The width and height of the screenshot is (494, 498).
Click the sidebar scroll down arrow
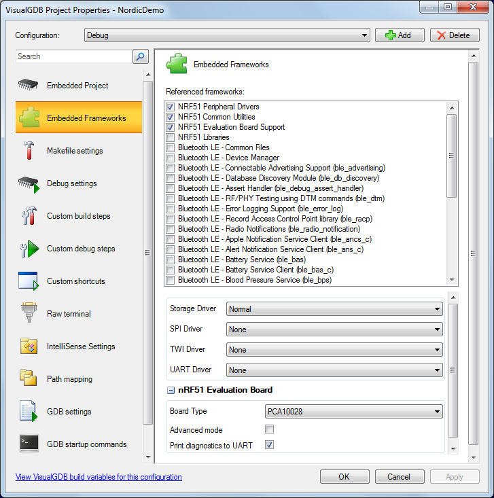point(148,457)
